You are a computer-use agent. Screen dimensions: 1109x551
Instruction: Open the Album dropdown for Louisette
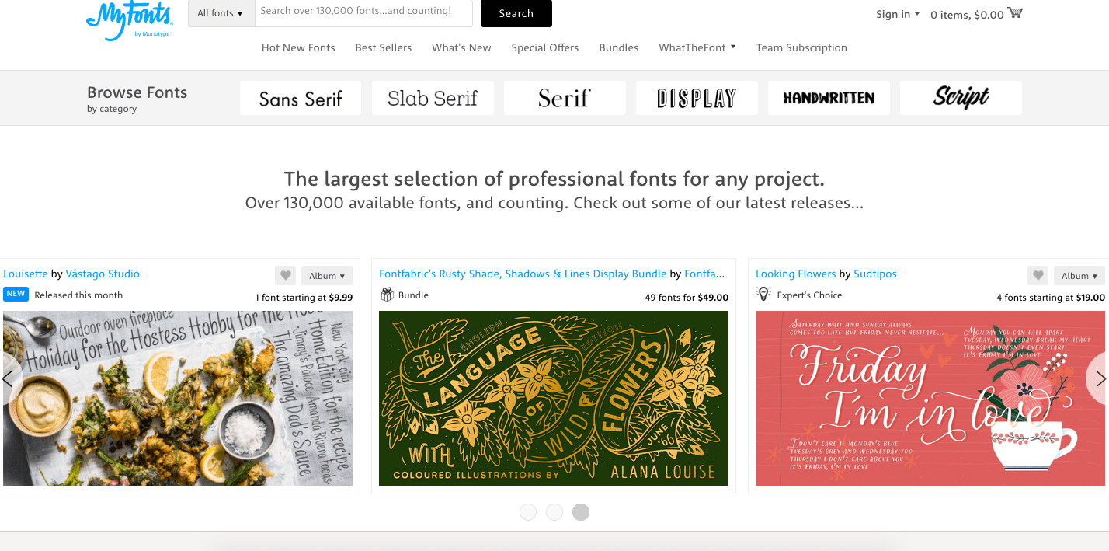[x=327, y=276]
